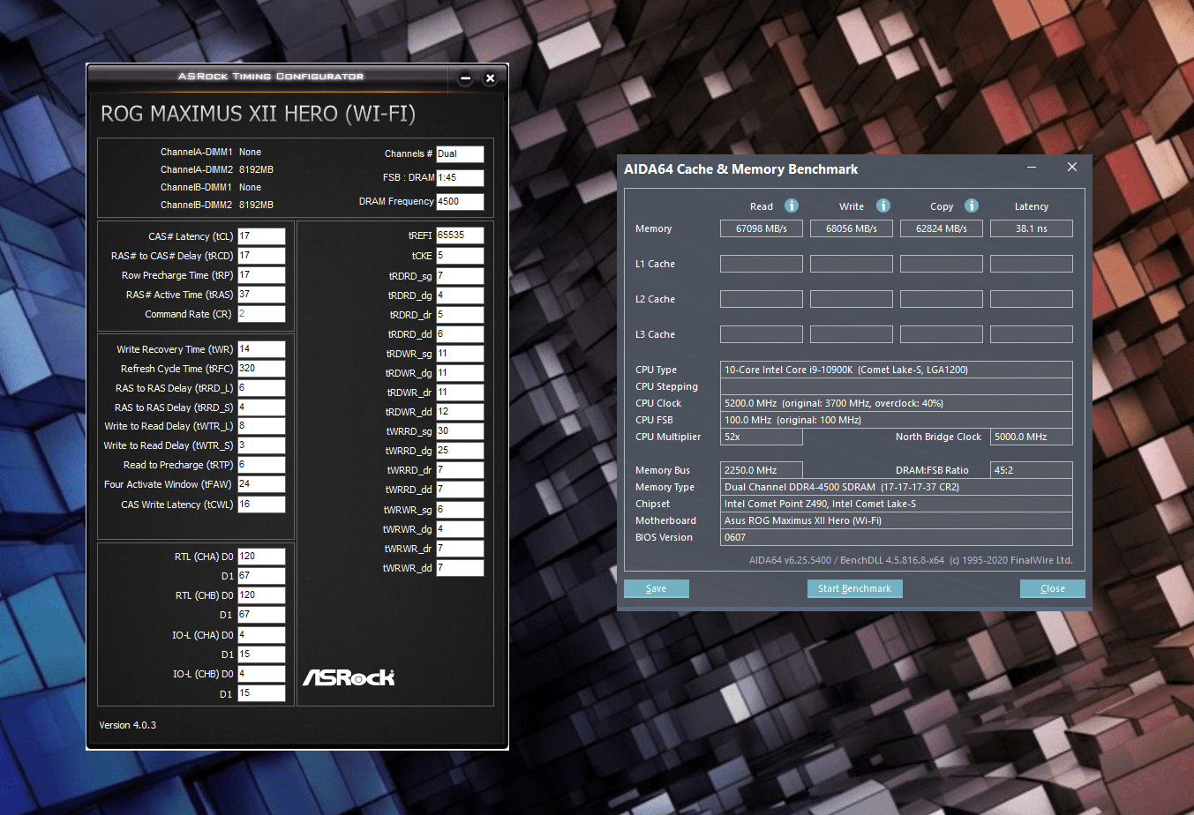
Task: Close the ASRock Timing Configurator window
Action: click(490, 79)
